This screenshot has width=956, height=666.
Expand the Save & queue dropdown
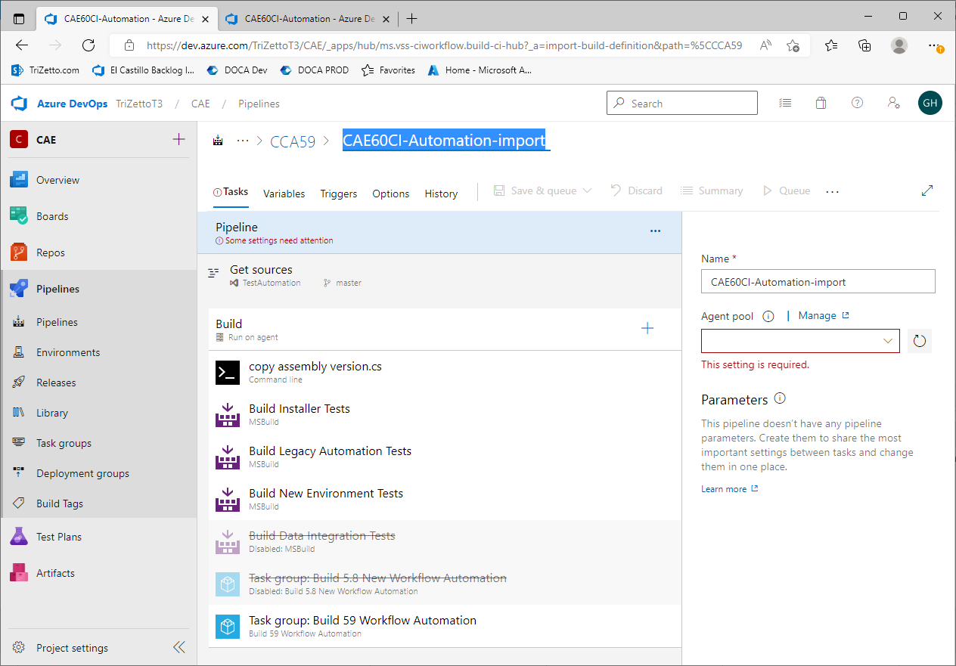tap(587, 191)
